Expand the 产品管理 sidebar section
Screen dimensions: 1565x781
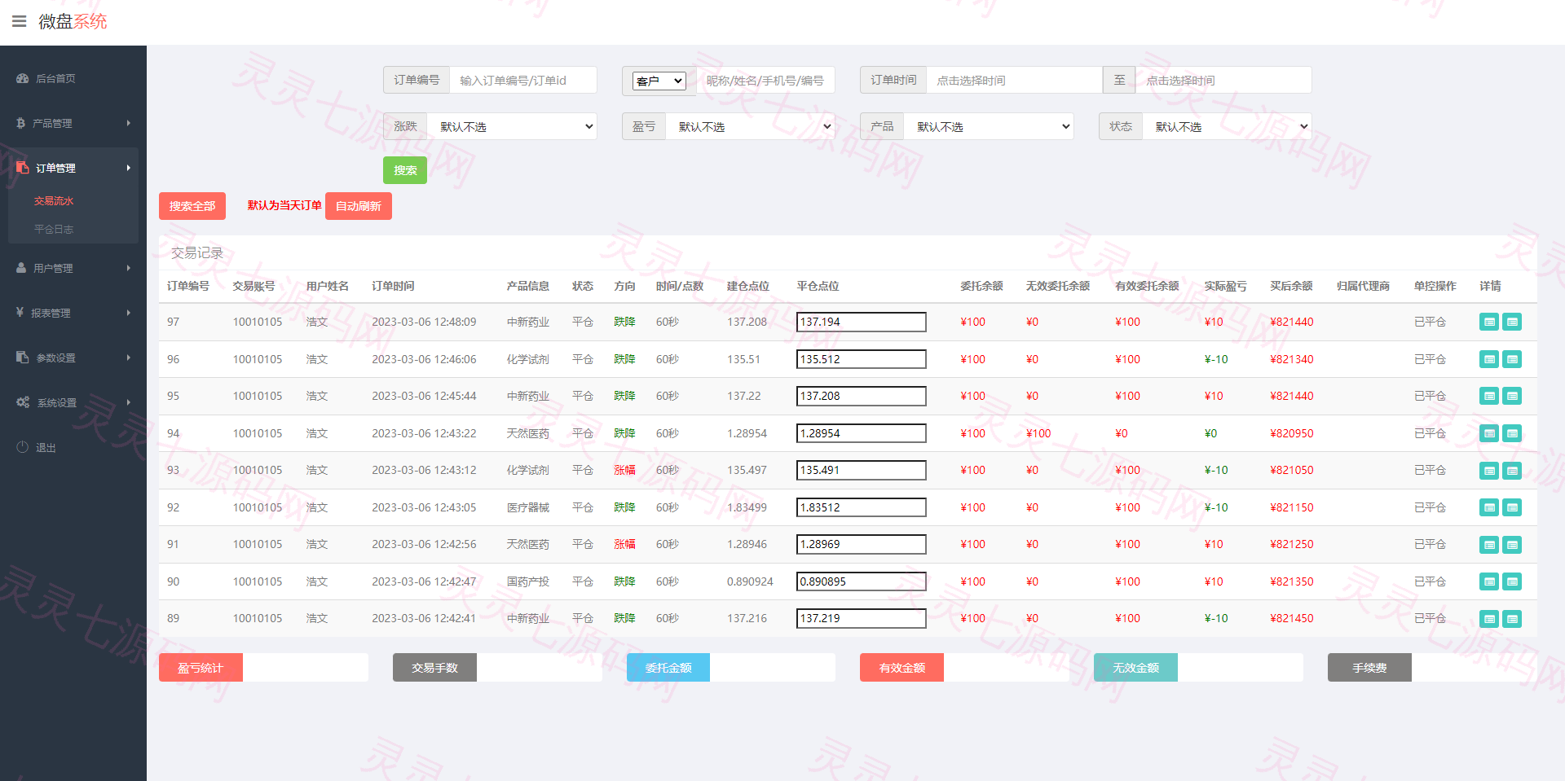point(73,123)
